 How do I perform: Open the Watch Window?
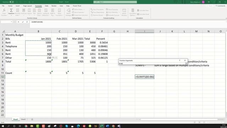[124, 12]
